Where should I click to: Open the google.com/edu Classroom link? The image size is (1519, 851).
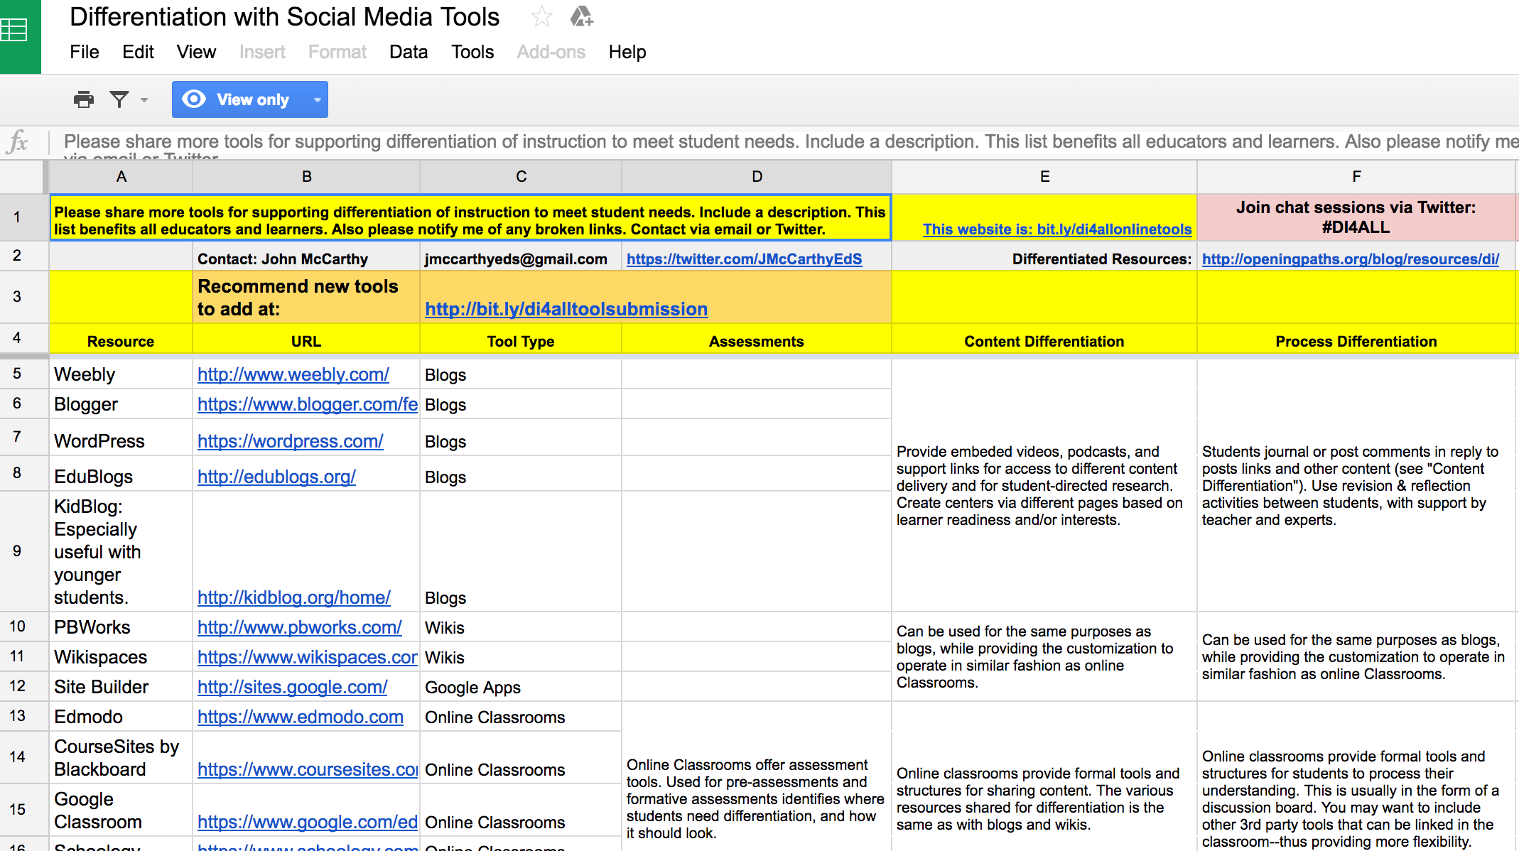(308, 822)
